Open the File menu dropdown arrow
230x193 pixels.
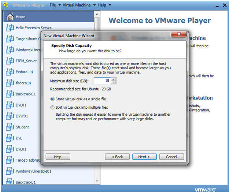click(x=60, y=5)
